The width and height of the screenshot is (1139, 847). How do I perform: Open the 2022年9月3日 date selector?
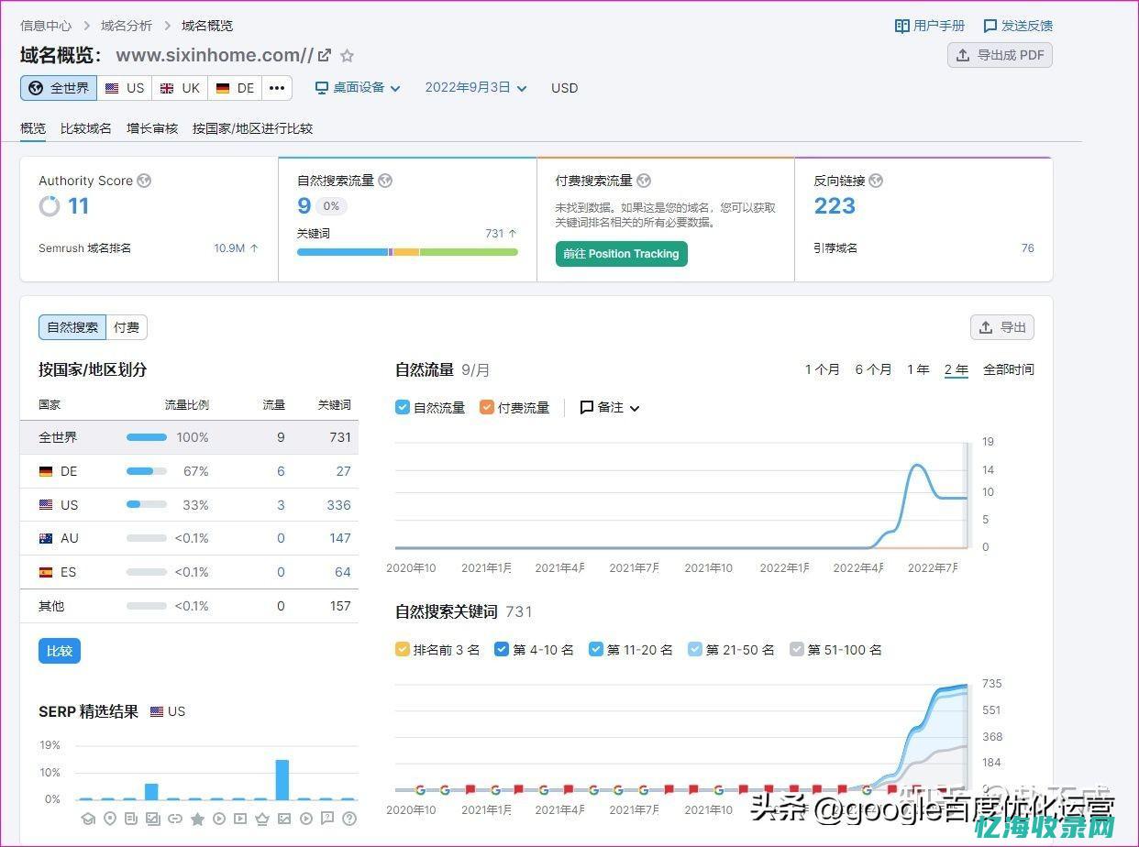tap(470, 88)
